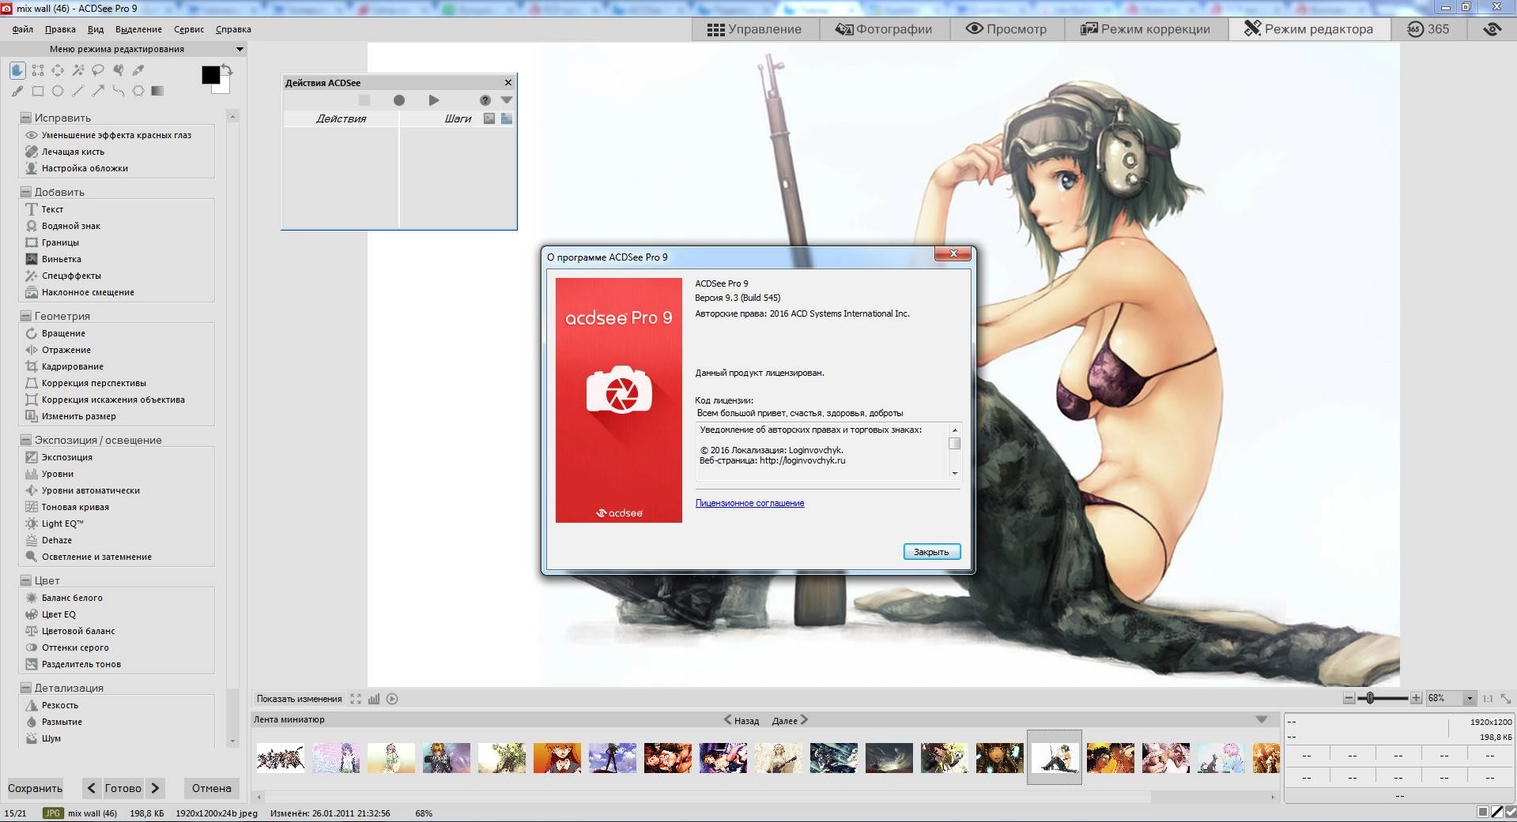
Task: Click zoom in plus button
Action: tap(1417, 698)
